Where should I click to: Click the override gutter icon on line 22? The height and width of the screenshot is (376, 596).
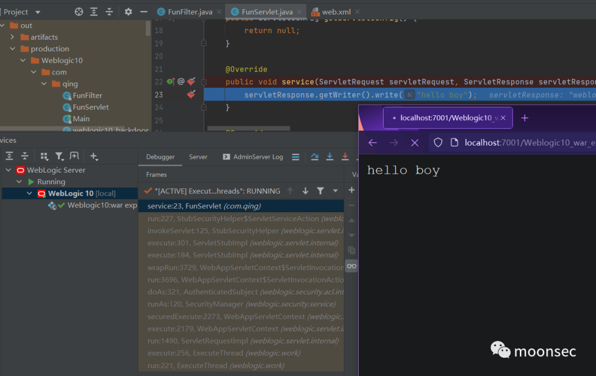[171, 81]
